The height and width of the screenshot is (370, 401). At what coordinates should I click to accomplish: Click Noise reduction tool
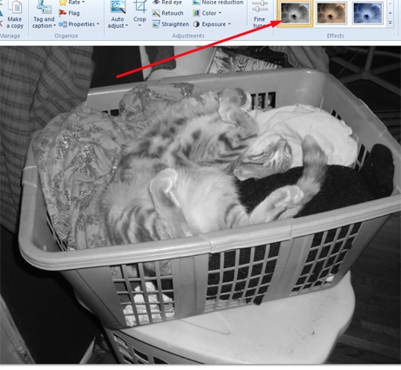pyautogui.click(x=218, y=3)
